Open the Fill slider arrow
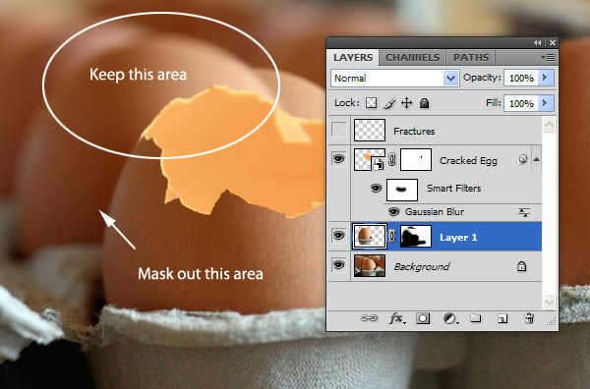 click(546, 103)
